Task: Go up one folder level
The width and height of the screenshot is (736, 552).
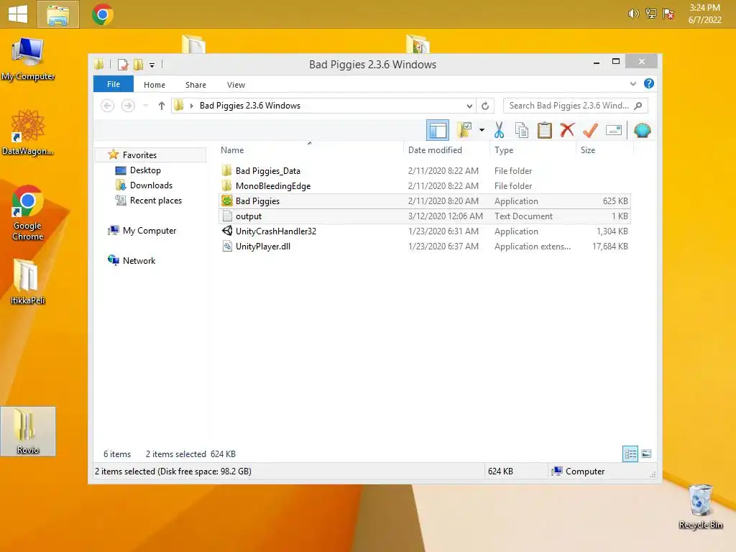Action: point(162,106)
